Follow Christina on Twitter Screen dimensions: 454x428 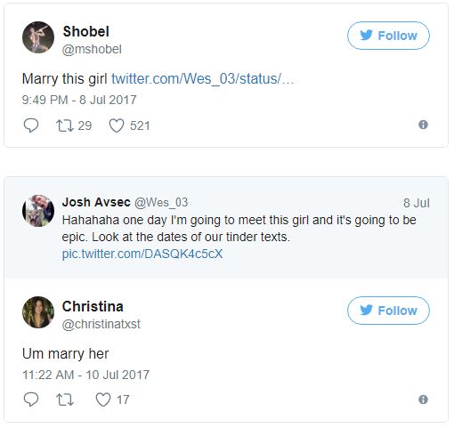click(388, 311)
